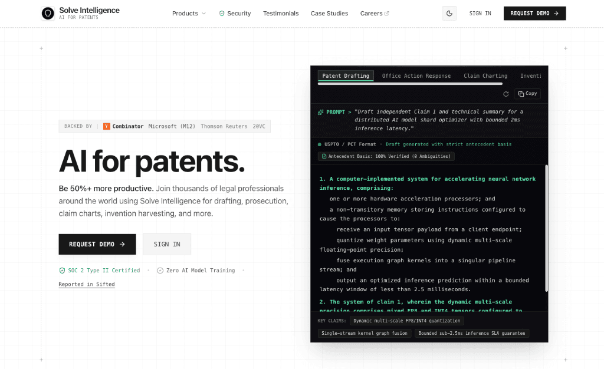The height and width of the screenshot is (369, 604).
Task: Click the arrow icon in the hero REQUEST DEMO button
Action: coord(122,245)
